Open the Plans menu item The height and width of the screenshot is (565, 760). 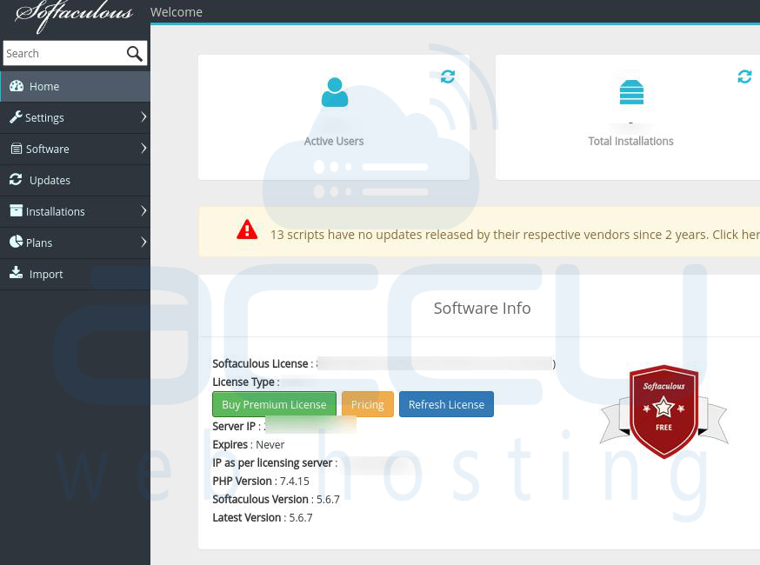click(75, 243)
